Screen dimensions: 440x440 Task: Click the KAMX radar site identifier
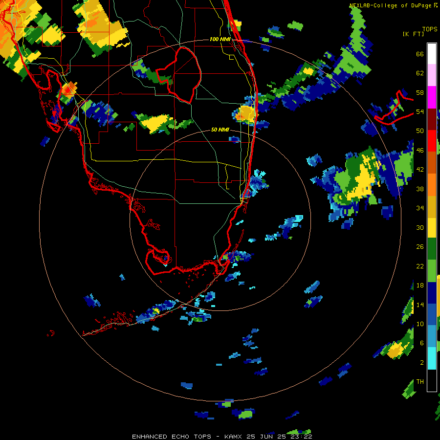click(x=233, y=437)
